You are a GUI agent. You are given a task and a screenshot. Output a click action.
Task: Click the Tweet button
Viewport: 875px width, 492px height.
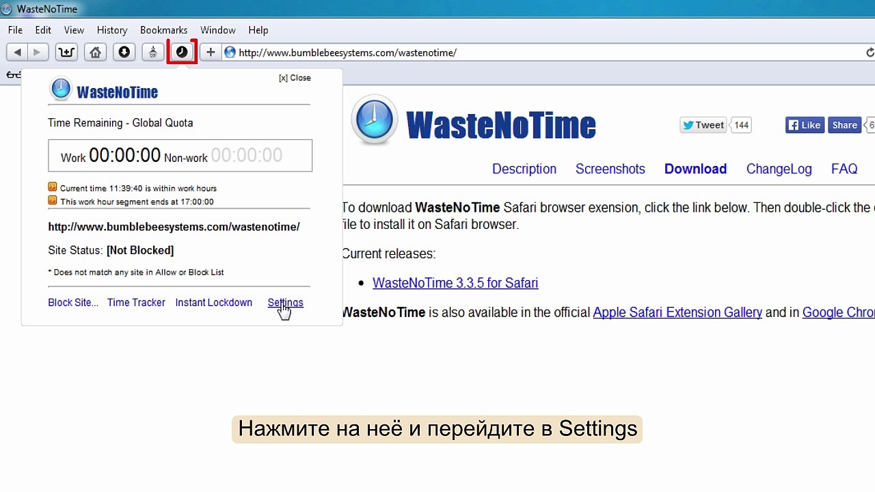(703, 125)
